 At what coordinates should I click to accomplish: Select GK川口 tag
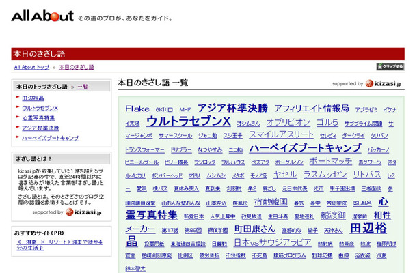tap(164, 110)
